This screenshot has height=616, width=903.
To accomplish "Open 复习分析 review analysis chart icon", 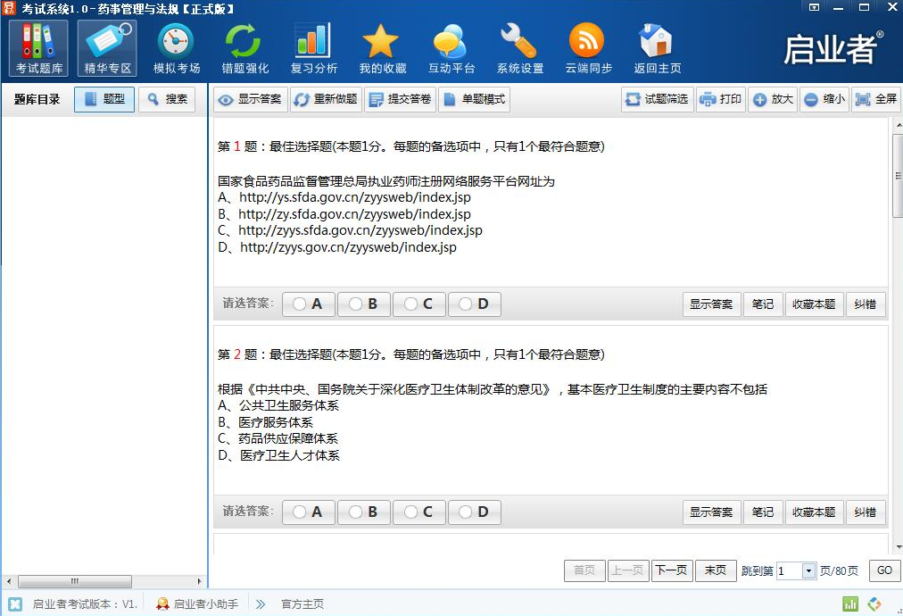I will click(x=313, y=48).
